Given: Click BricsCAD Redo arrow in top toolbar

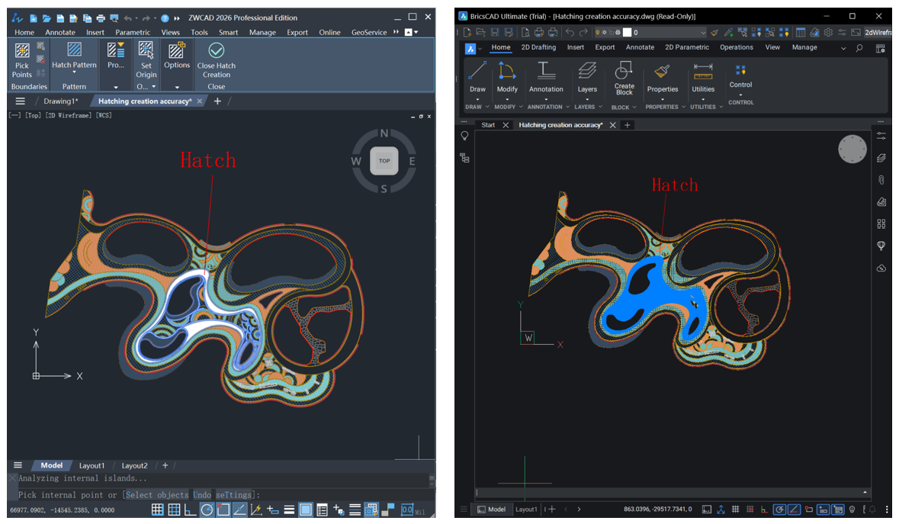Looking at the screenshot, I should click(x=583, y=32).
